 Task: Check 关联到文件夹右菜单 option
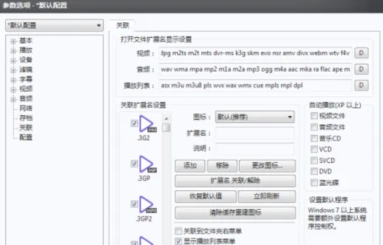click(x=178, y=231)
